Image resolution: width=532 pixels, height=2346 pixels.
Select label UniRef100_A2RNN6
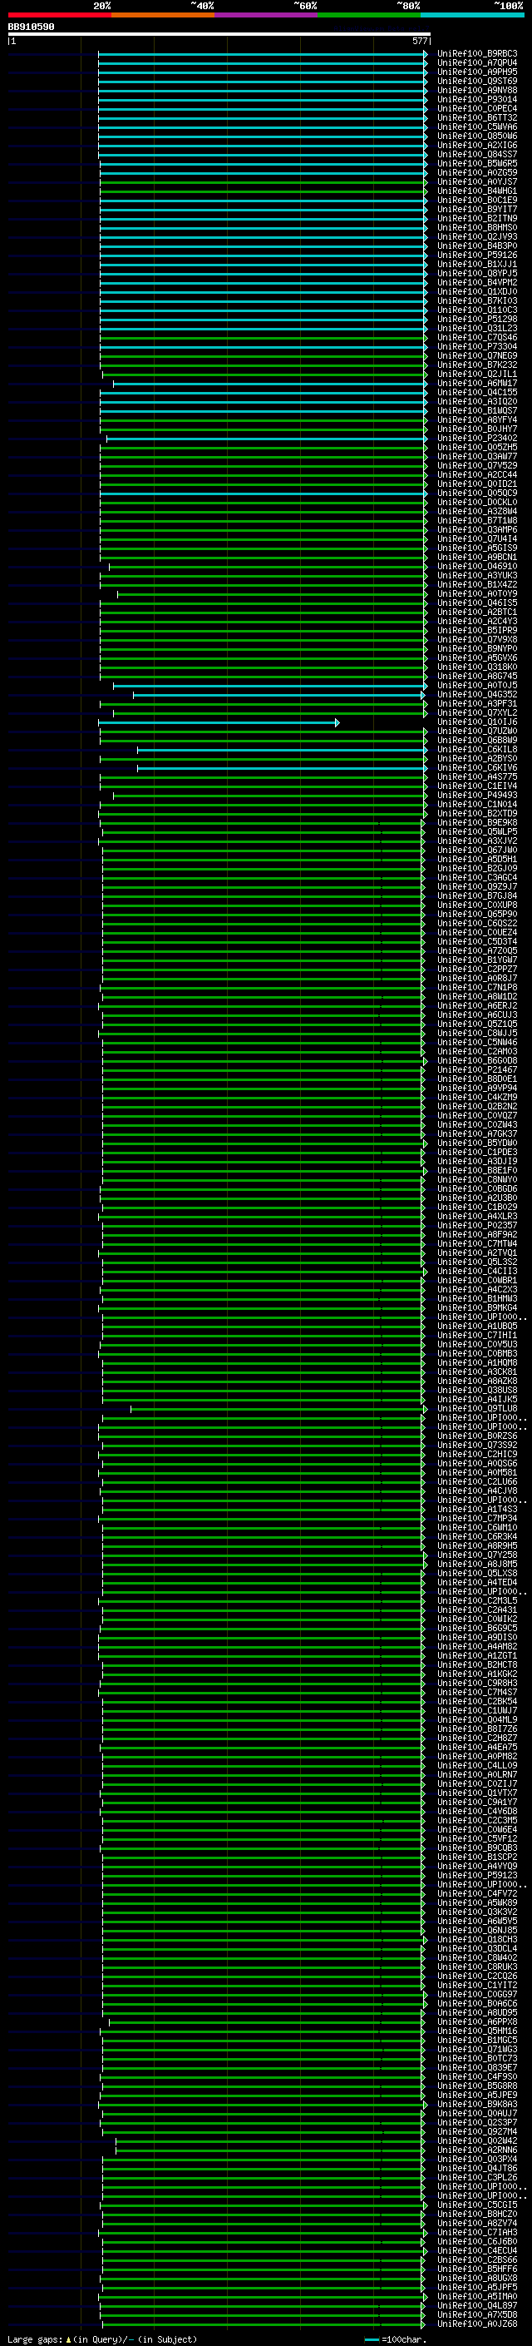pyautogui.click(x=477, y=2150)
